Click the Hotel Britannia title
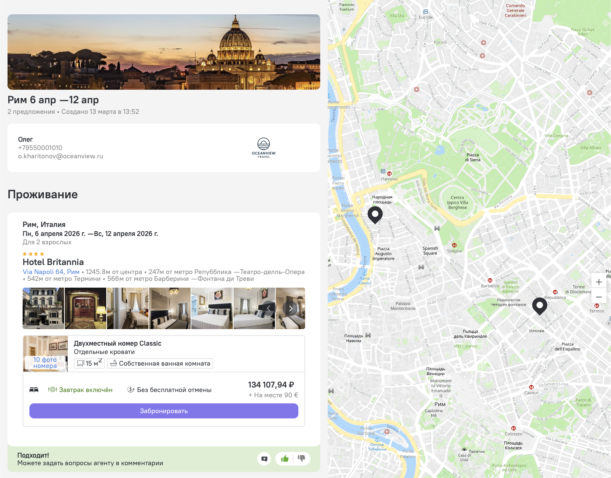The image size is (611, 478). click(53, 262)
